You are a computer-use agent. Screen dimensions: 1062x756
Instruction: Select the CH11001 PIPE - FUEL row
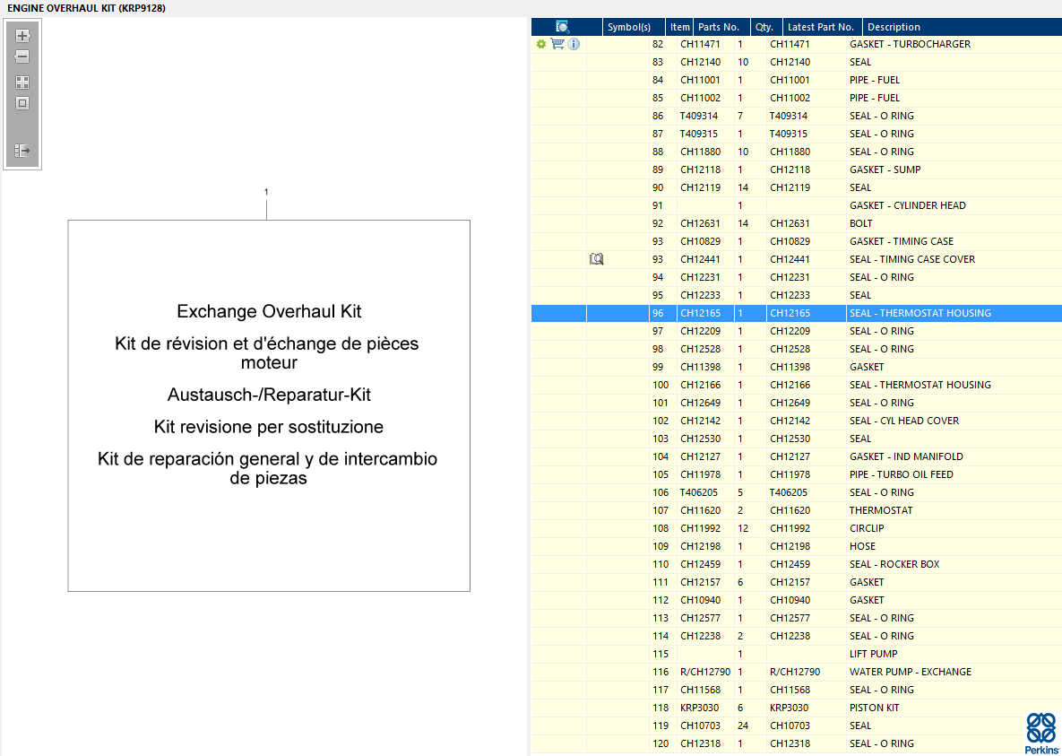click(797, 80)
